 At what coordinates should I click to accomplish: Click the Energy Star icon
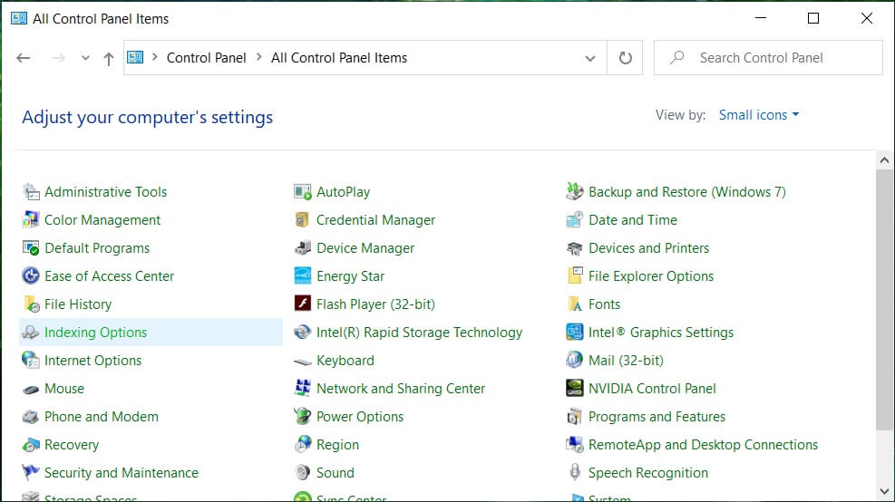(x=303, y=276)
